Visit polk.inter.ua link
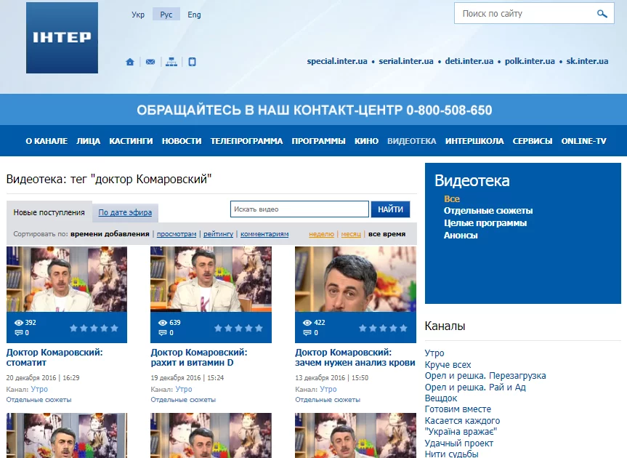This screenshot has height=458, width=627. click(530, 61)
